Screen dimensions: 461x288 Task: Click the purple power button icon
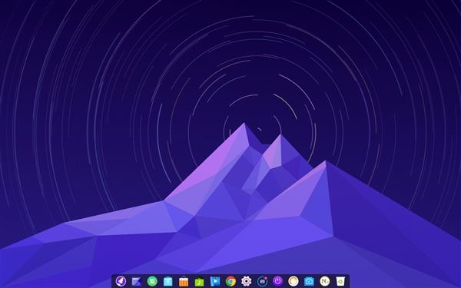pos(277,281)
